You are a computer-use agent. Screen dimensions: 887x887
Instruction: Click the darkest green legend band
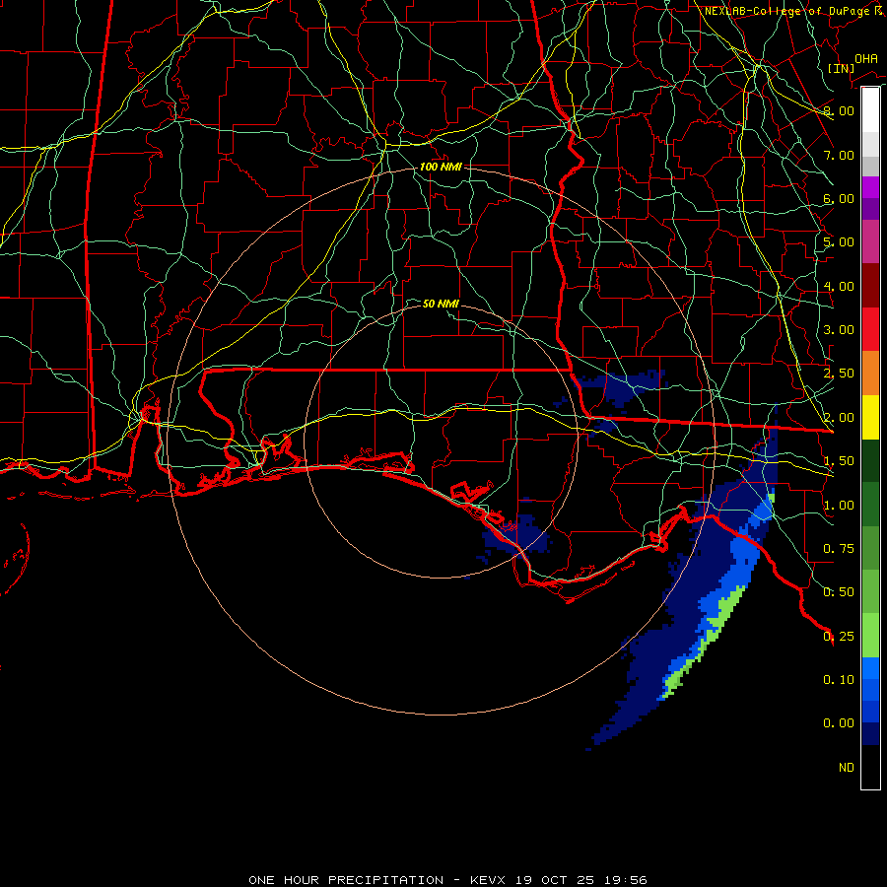click(x=870, y=461)
